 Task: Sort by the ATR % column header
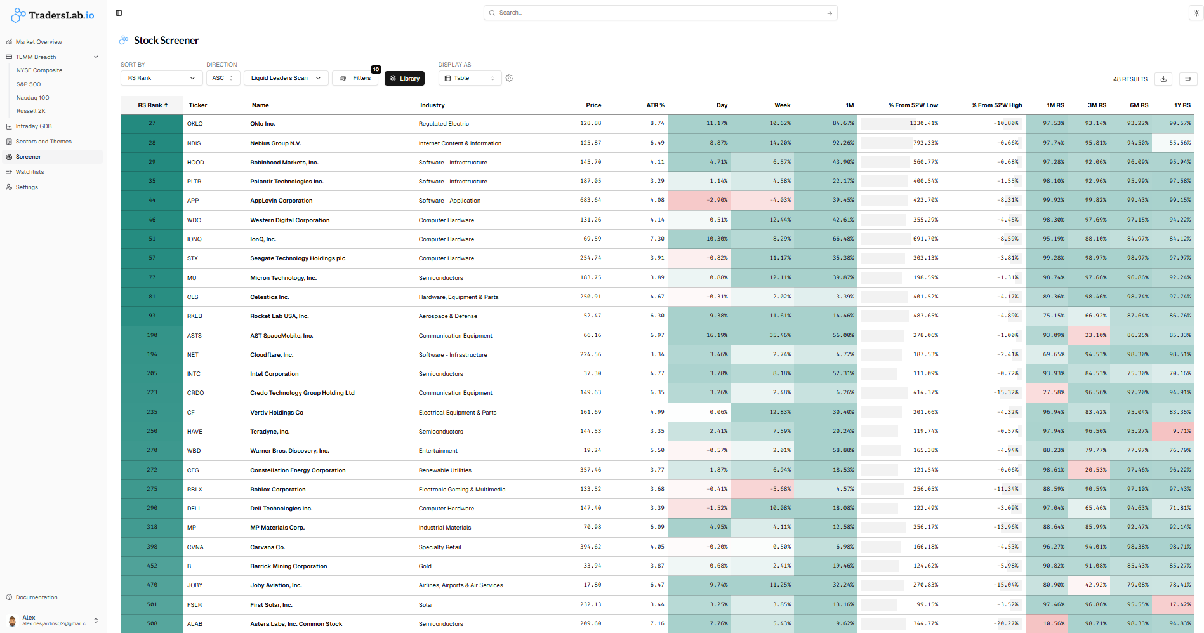pos(656,105)
